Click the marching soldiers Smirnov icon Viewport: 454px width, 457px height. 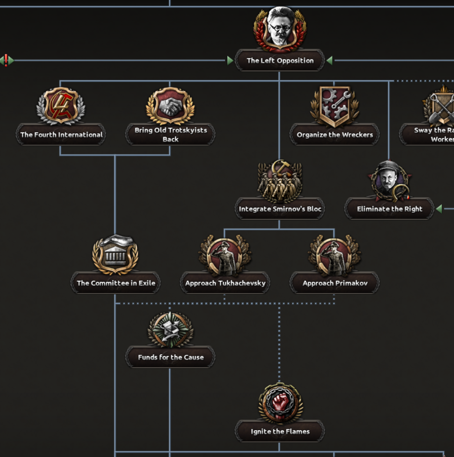(280, 181)
